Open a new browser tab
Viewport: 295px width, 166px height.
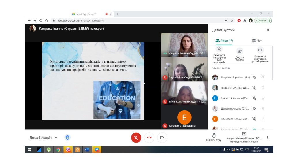pos(118,14)
